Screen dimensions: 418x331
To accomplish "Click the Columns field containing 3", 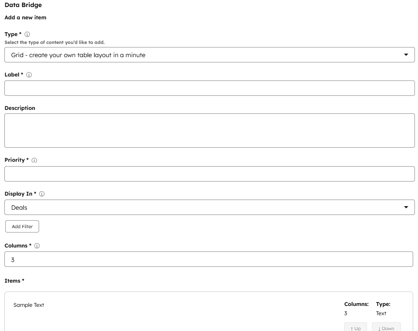I will tap(208, 259).
